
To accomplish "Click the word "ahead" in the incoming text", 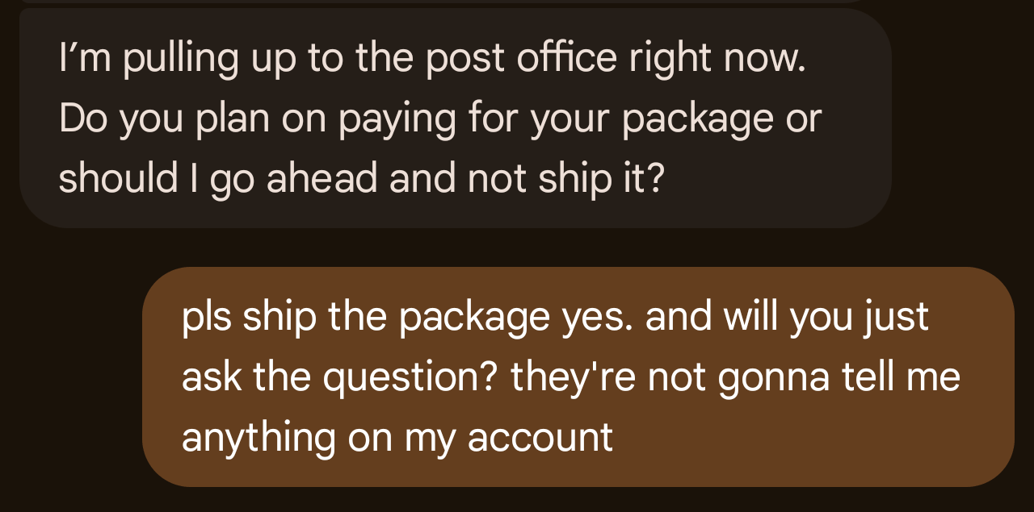I will tap(322, 179).
